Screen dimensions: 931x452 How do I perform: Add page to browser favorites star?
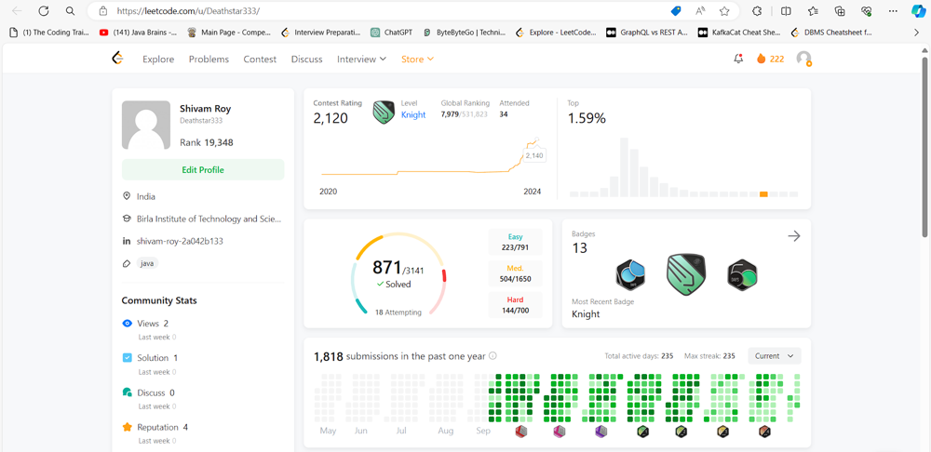point(724,11)
